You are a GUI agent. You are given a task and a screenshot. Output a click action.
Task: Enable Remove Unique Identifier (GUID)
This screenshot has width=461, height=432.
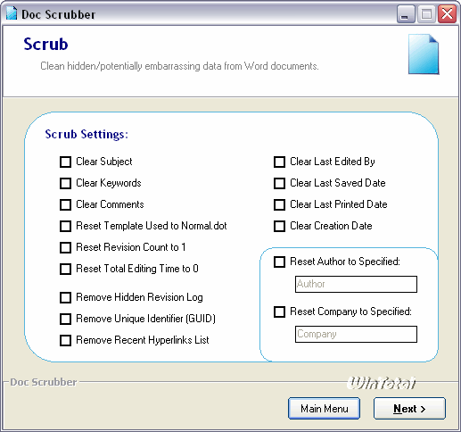click(65, 320)
